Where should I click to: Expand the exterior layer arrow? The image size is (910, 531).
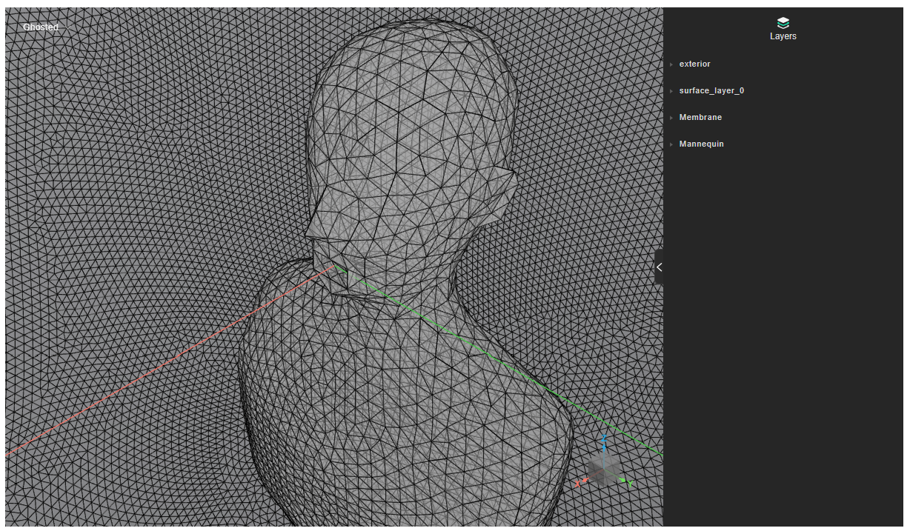(671, 64)
